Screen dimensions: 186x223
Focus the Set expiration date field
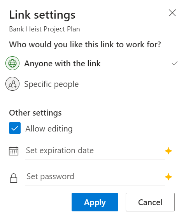coord(95,151)
